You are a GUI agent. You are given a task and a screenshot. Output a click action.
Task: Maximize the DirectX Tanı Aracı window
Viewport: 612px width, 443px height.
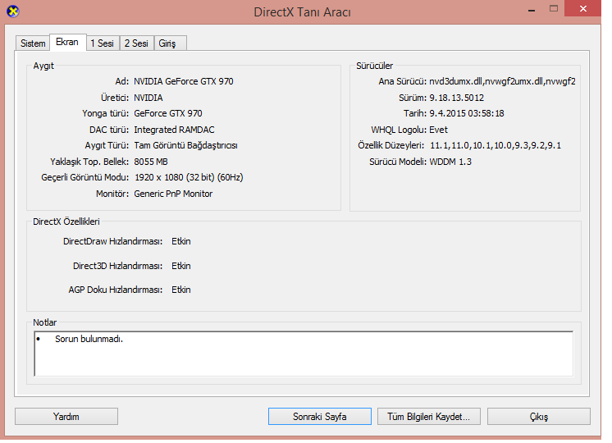coord(554,8)
